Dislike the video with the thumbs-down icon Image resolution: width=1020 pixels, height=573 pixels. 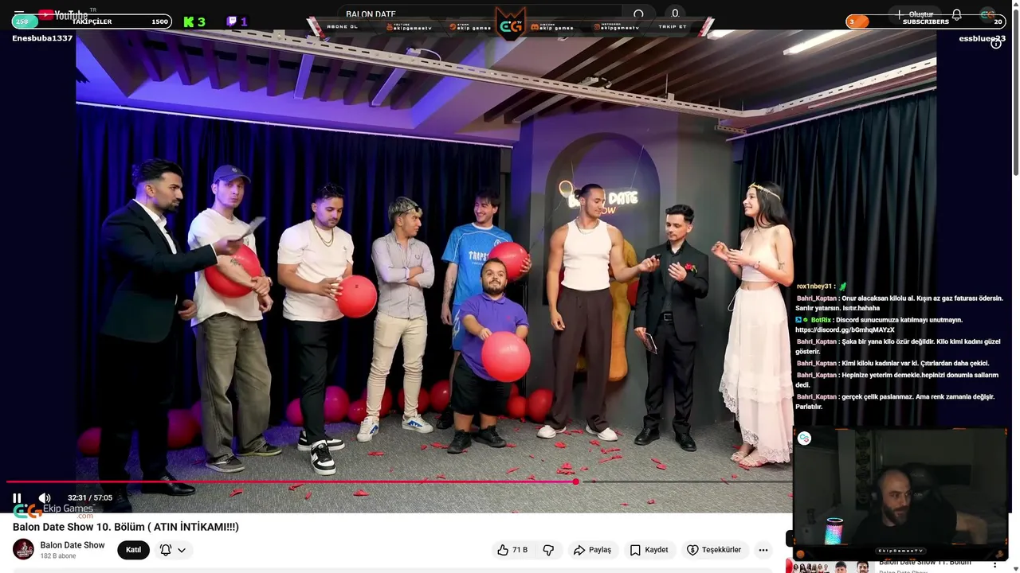[548, 550]
